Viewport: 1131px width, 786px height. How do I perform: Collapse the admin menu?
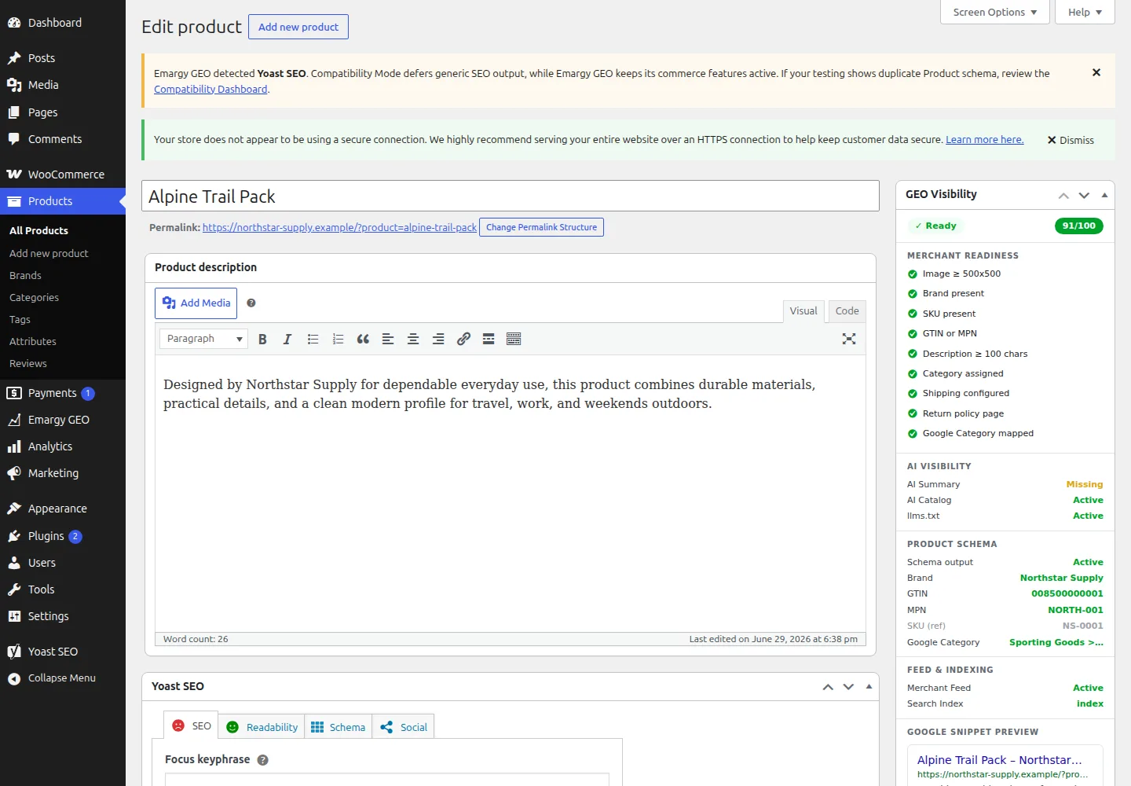[63, 678]
